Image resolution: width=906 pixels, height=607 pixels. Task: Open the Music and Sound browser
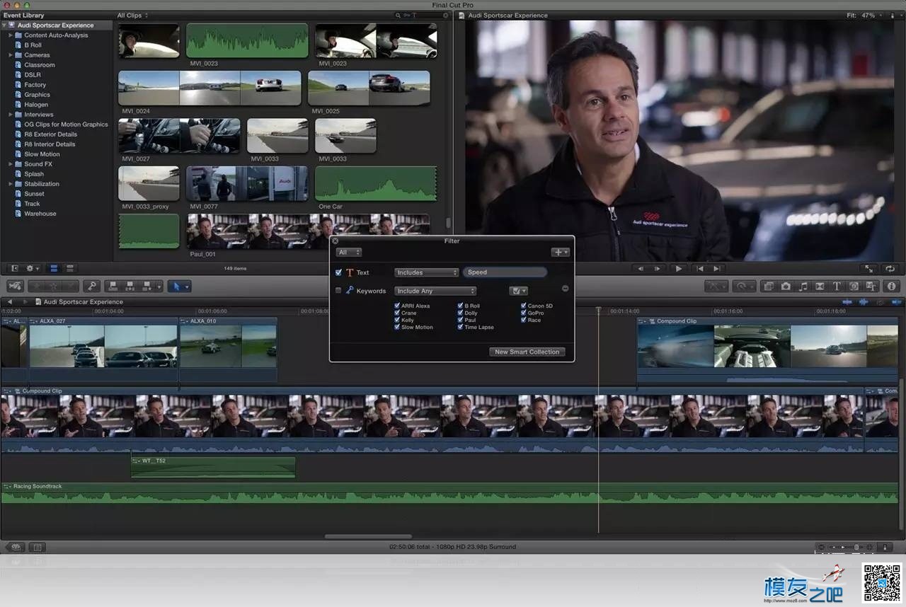coord(803,287)
